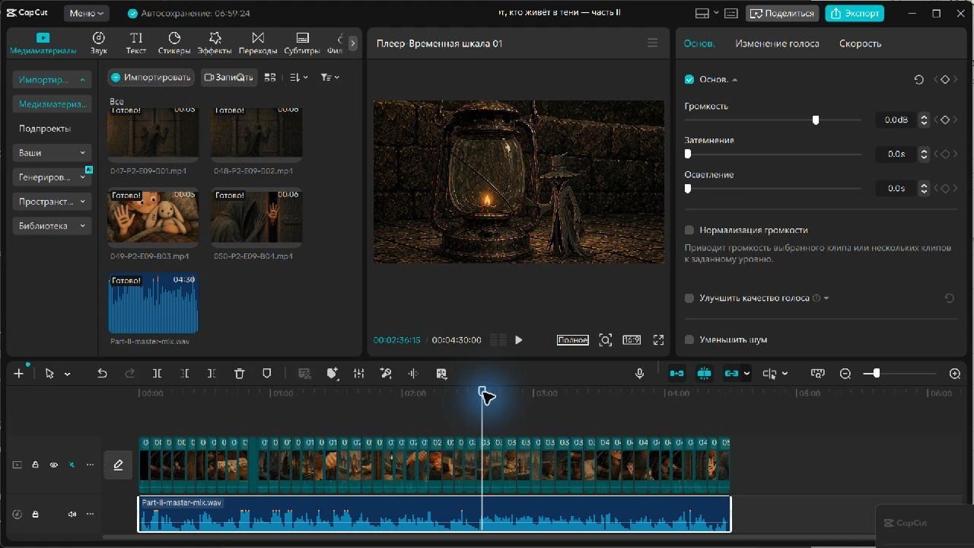Open the media filter dropdown

pyautogui.click(x=330, y=77)
